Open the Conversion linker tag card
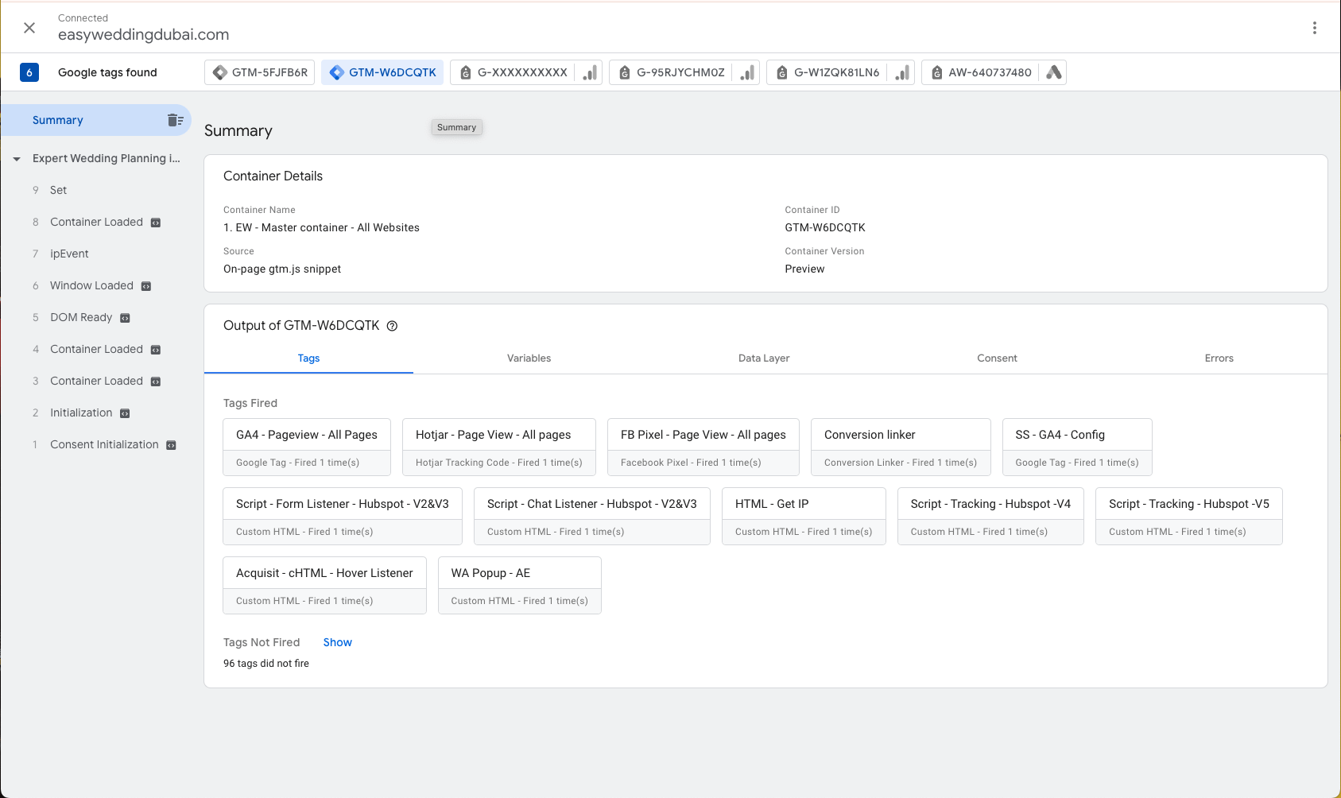Image resolution: width=1341 pixels, height=798 pixels. [x=901, y=447]
